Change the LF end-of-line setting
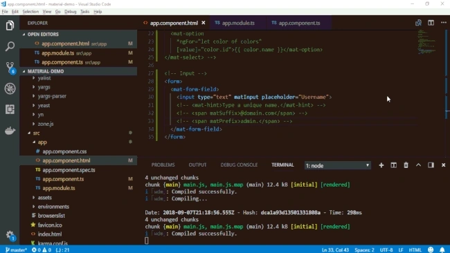450x253 pixels. [x=401, y=250]
